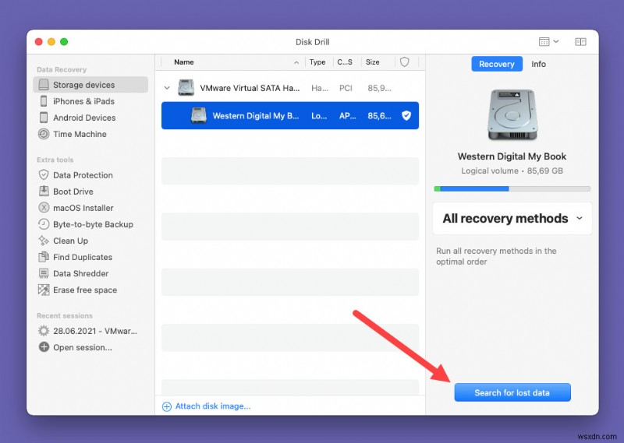Select the Western Digital My B... volume row
624x443 pixels.
[290, 116]
